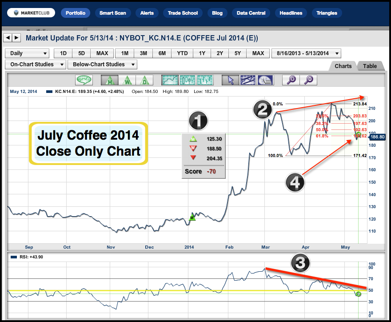Click the 6M range button
The image size is (391, 322).
click(162, 53)
